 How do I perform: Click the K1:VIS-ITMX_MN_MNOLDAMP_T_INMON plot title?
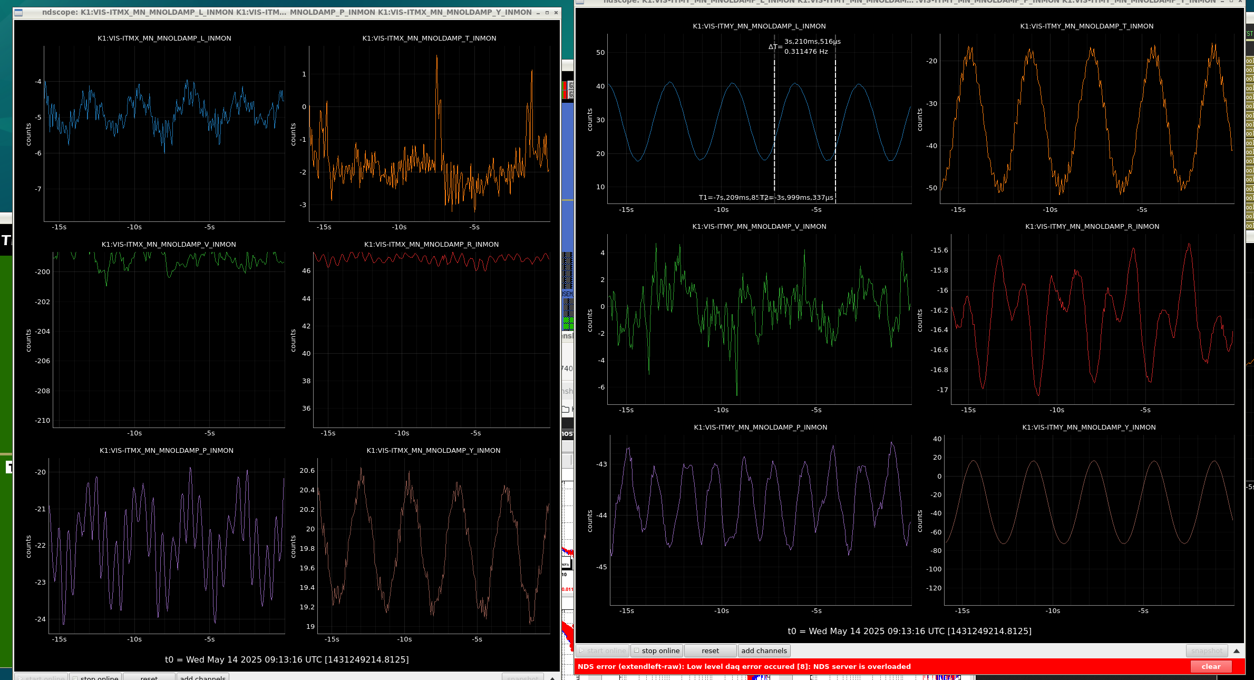[x=429, y=38]
